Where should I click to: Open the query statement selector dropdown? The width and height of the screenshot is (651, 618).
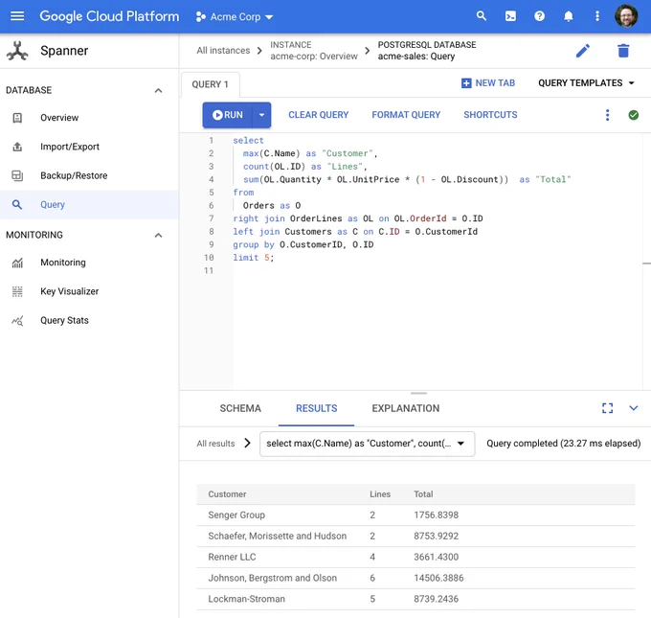click(367, 444)
